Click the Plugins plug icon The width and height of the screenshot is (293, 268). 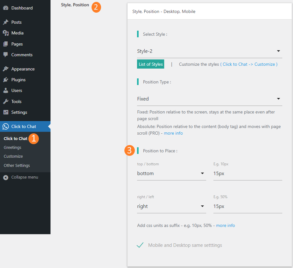[x=6, y=80]
